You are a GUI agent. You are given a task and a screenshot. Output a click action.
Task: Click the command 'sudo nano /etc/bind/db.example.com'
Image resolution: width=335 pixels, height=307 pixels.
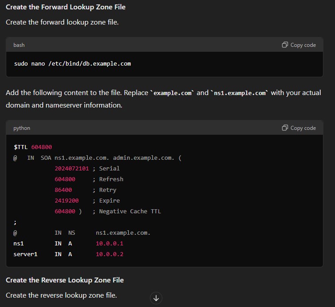(x=72, y=64)
